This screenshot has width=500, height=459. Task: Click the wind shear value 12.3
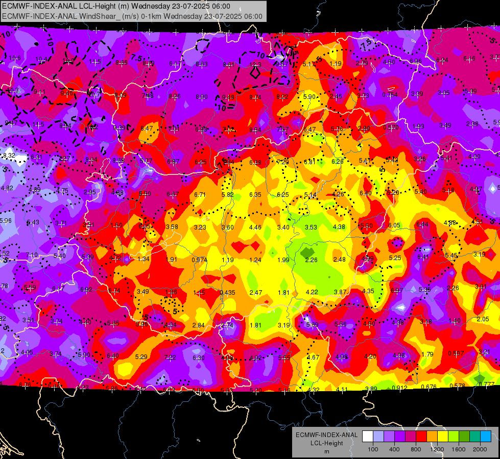click(x=255, y=65)
